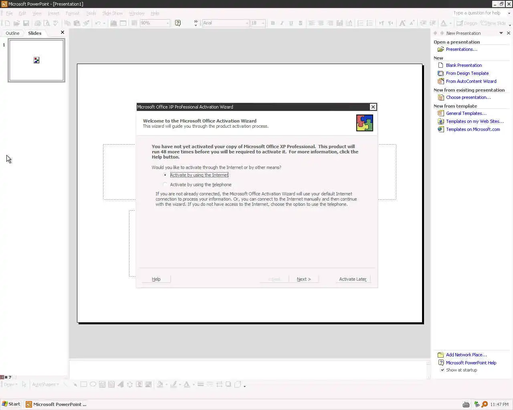This screenshot has width=513, height=410.
Task: Open the Zoom percentage dropdown
Action: [x=168, y=23]
